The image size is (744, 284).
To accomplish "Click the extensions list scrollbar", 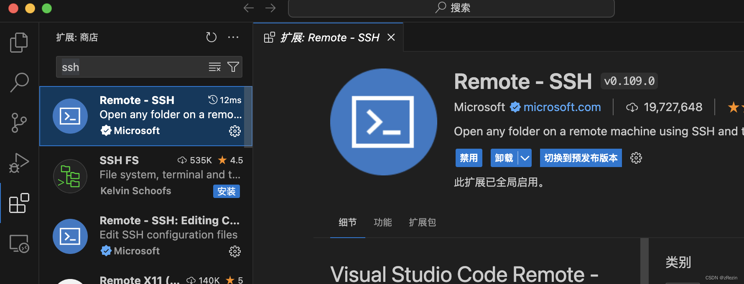I will pyautogui.click(x=248, y=117).
